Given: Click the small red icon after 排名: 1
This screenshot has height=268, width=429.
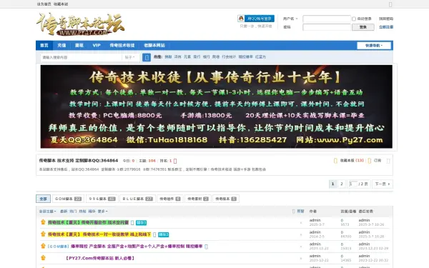Looking at the screenshot, I should [175, 161].
